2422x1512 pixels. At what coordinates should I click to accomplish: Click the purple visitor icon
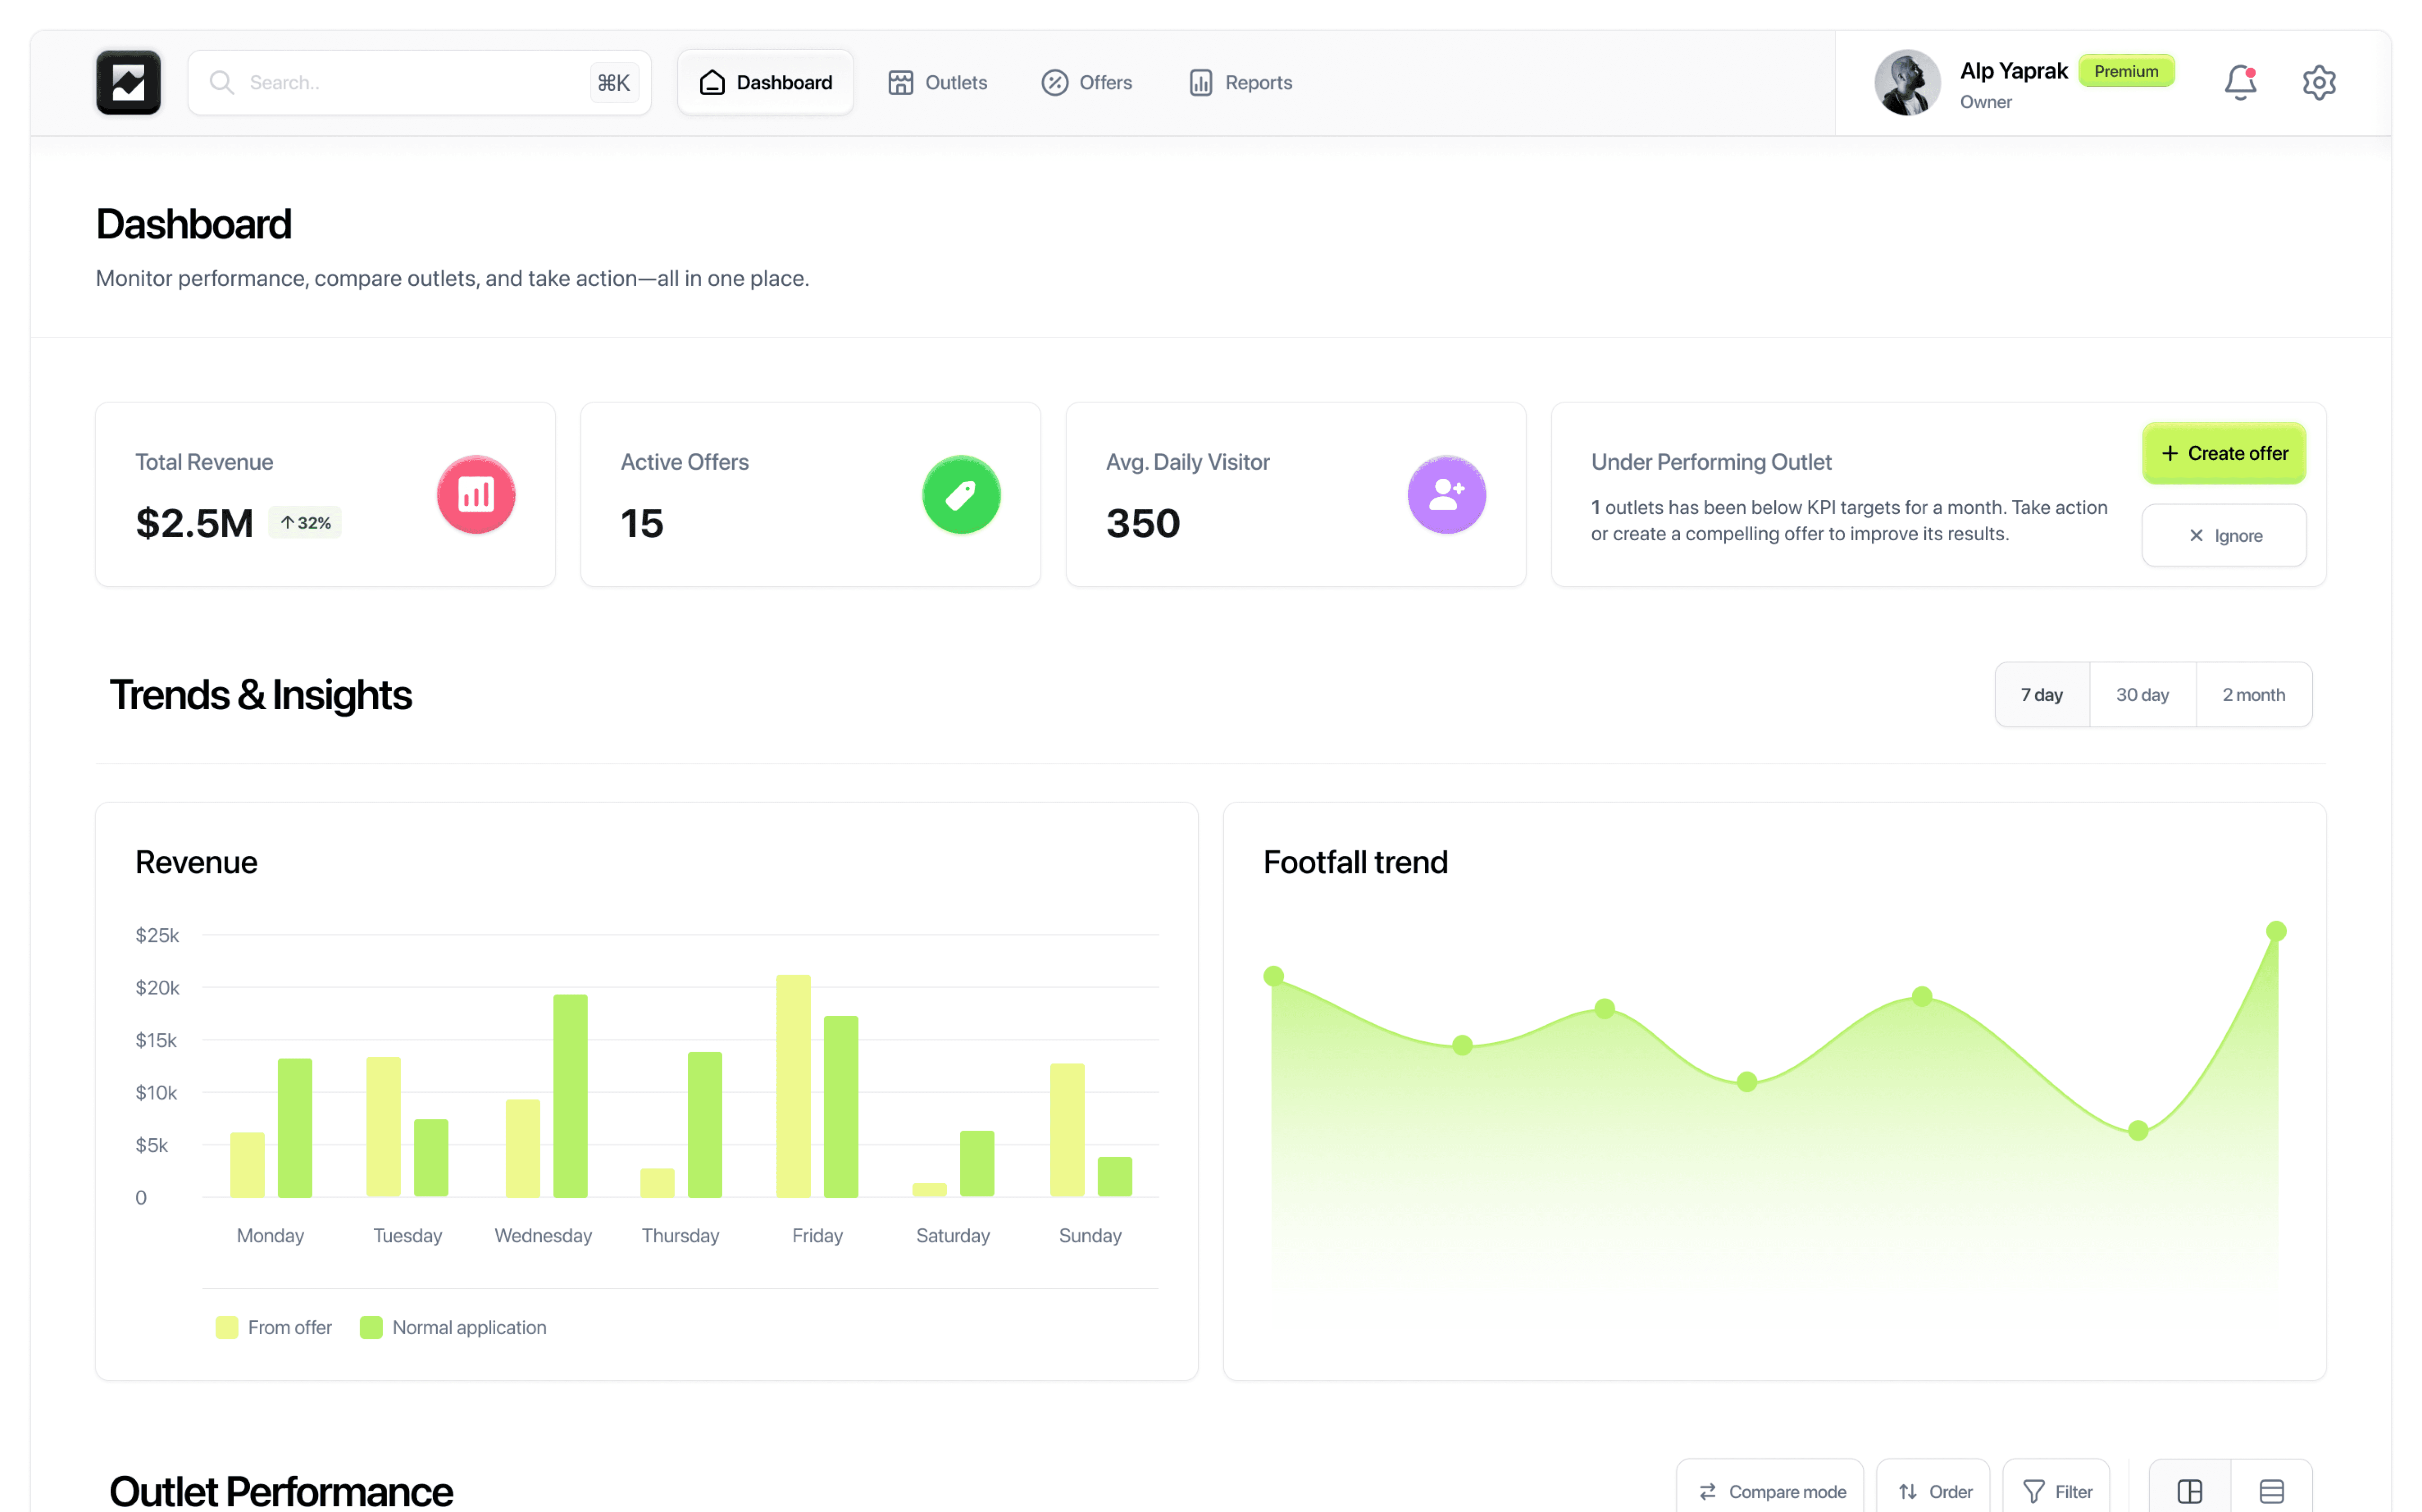click(1446, 494)
